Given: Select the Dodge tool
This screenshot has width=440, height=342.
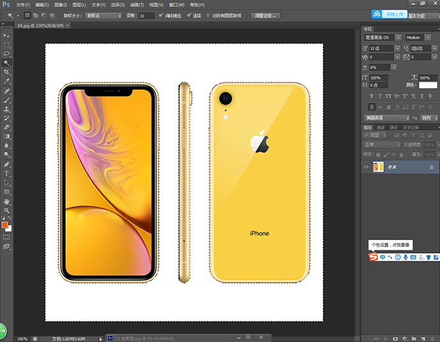Looking at the screenshot, I should pyautogui.click(x=6, y=154).
